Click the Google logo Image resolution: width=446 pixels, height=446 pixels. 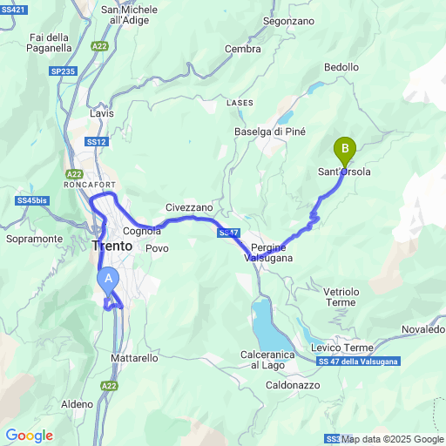click(30, 436)
